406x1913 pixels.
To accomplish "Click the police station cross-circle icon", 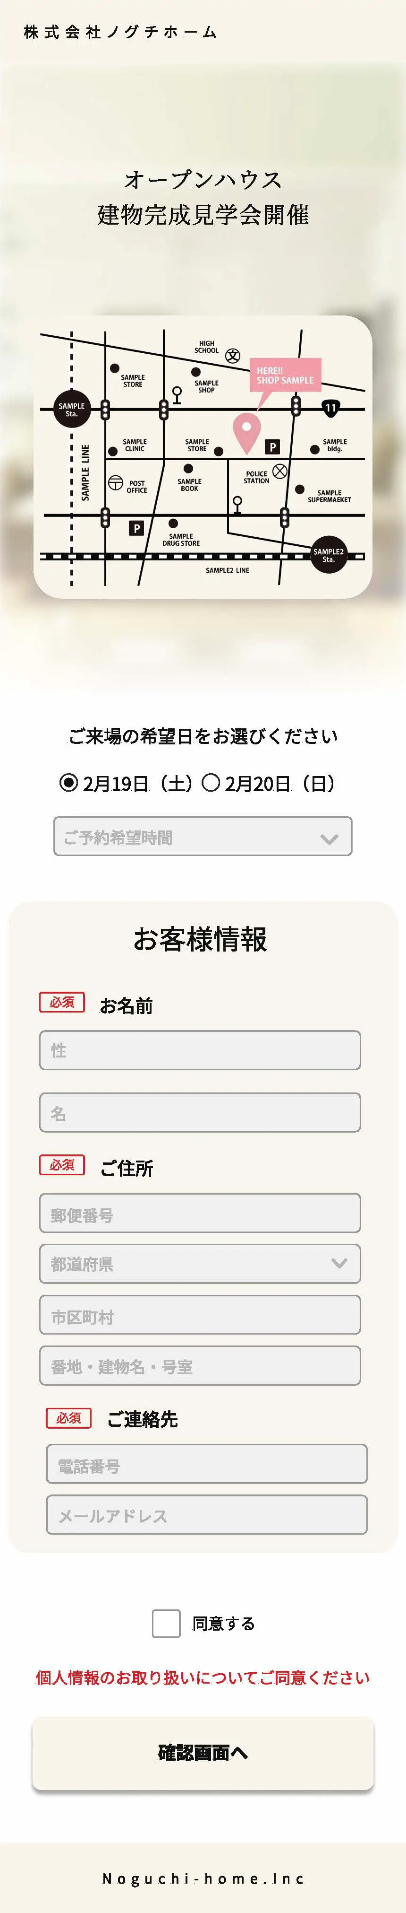I will pyautogui.click(x=279, y=471).
